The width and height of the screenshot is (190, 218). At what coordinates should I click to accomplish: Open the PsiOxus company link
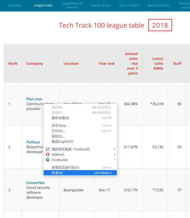(x=33, y=142)
